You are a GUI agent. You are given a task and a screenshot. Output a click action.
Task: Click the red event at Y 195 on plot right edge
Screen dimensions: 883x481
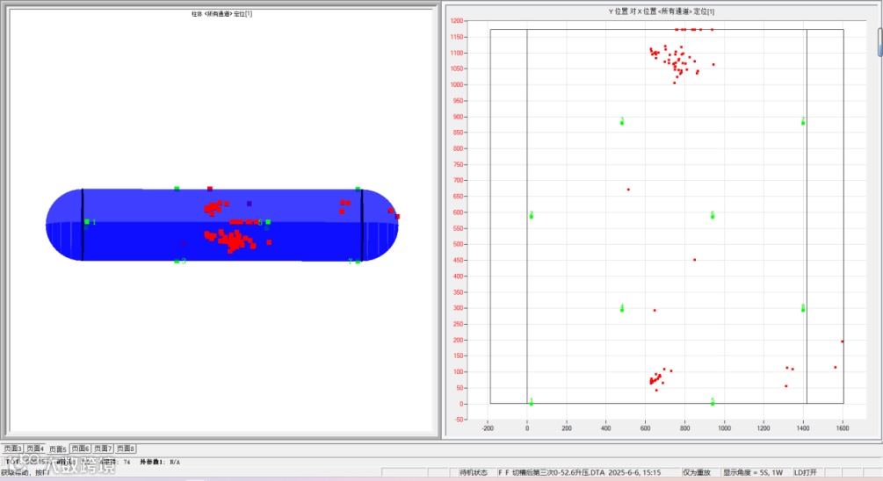(x=843, y=341)
